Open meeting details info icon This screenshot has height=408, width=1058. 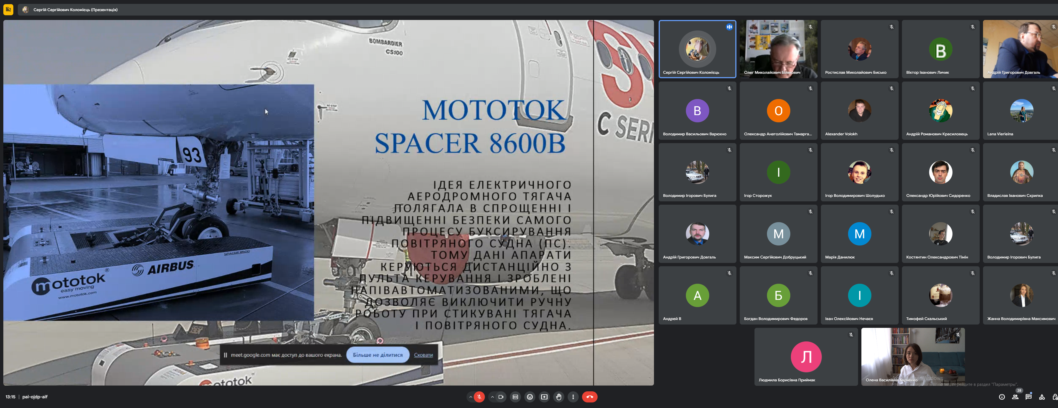pyautogui.click(x=1002, y=397)
